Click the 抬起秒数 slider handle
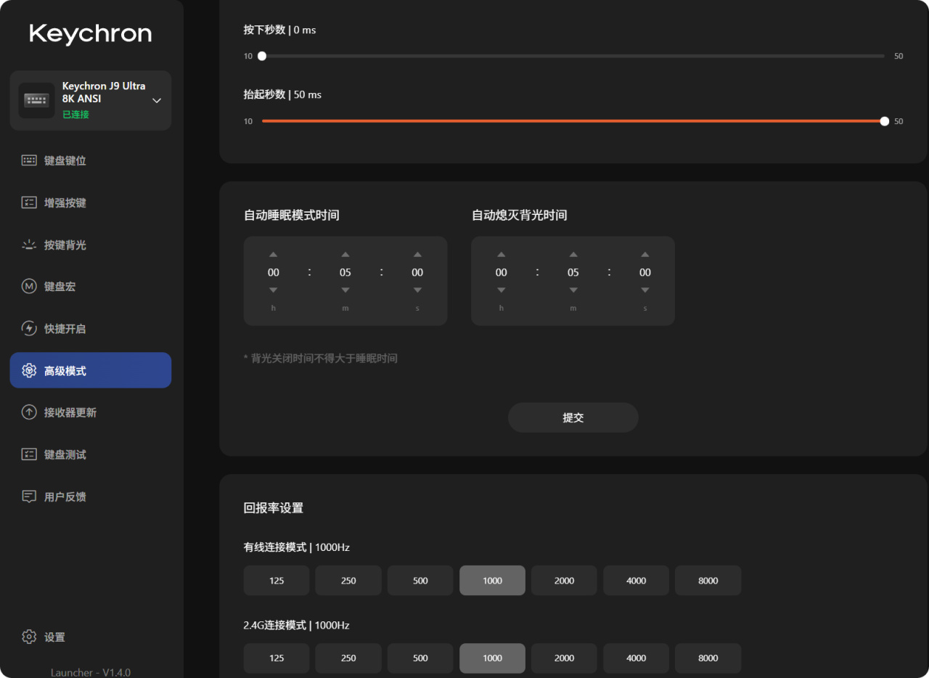929x678 pixels. click(884, 121)
